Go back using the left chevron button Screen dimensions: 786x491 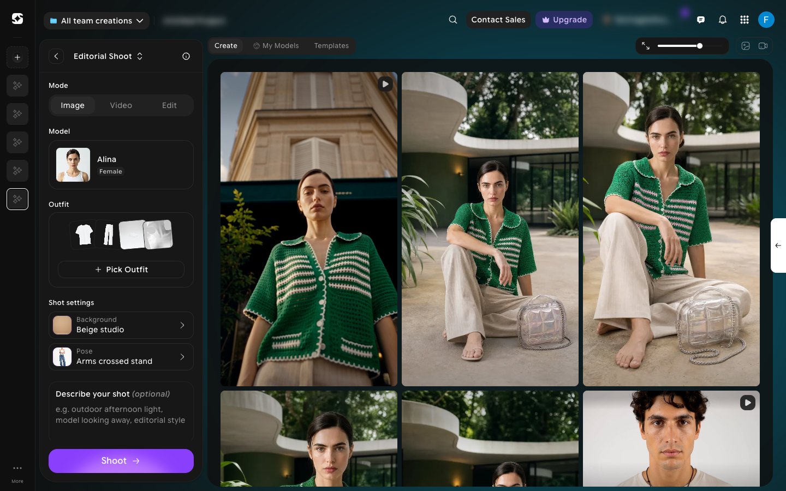pos(56,56)
